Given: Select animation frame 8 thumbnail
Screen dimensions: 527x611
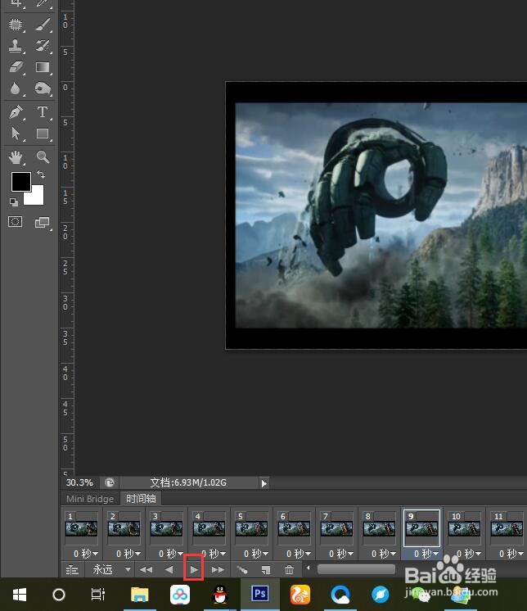Looking at the screenshot, I should 379,528.
